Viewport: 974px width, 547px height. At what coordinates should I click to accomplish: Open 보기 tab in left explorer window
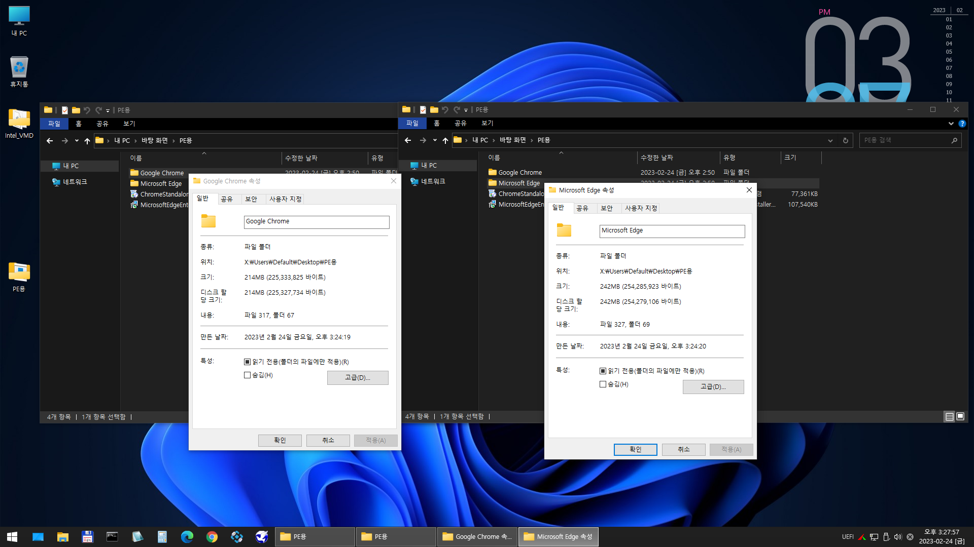129,124
